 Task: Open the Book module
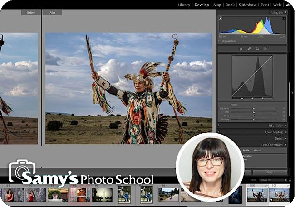tap(230, 5)
